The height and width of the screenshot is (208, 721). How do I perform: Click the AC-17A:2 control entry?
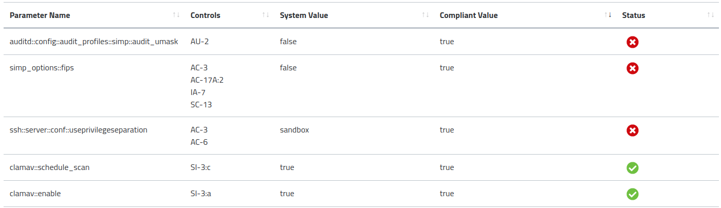[x=207, y=80]
